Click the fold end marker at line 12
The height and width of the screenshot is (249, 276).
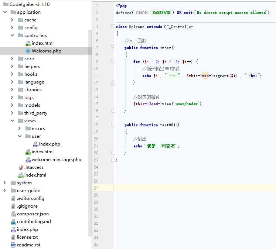coord(113,82)
